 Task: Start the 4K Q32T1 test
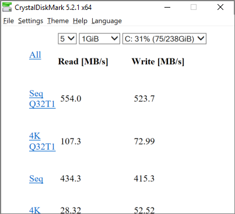click(x=42, y=141)
